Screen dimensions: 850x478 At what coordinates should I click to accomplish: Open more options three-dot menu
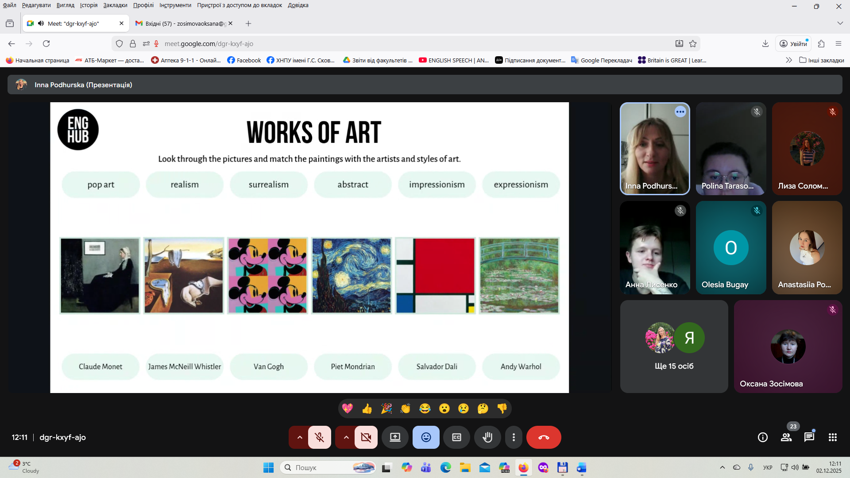[x=514, y=437]
